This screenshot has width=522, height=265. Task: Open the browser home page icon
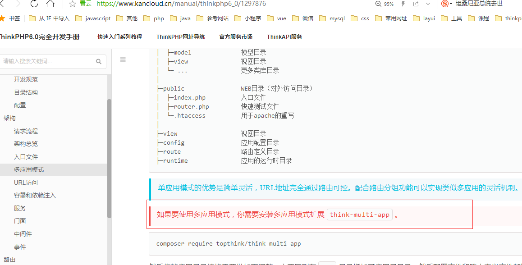point(50,4)
